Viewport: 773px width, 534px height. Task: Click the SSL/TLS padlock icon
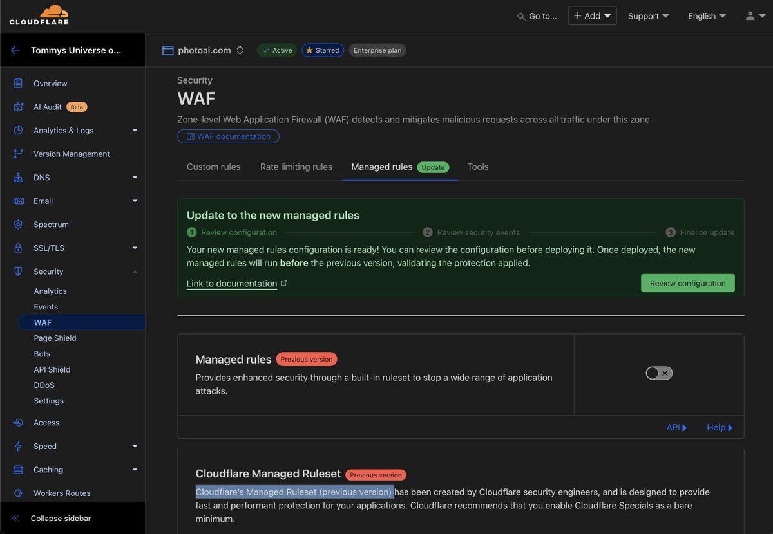click(19, 248)
